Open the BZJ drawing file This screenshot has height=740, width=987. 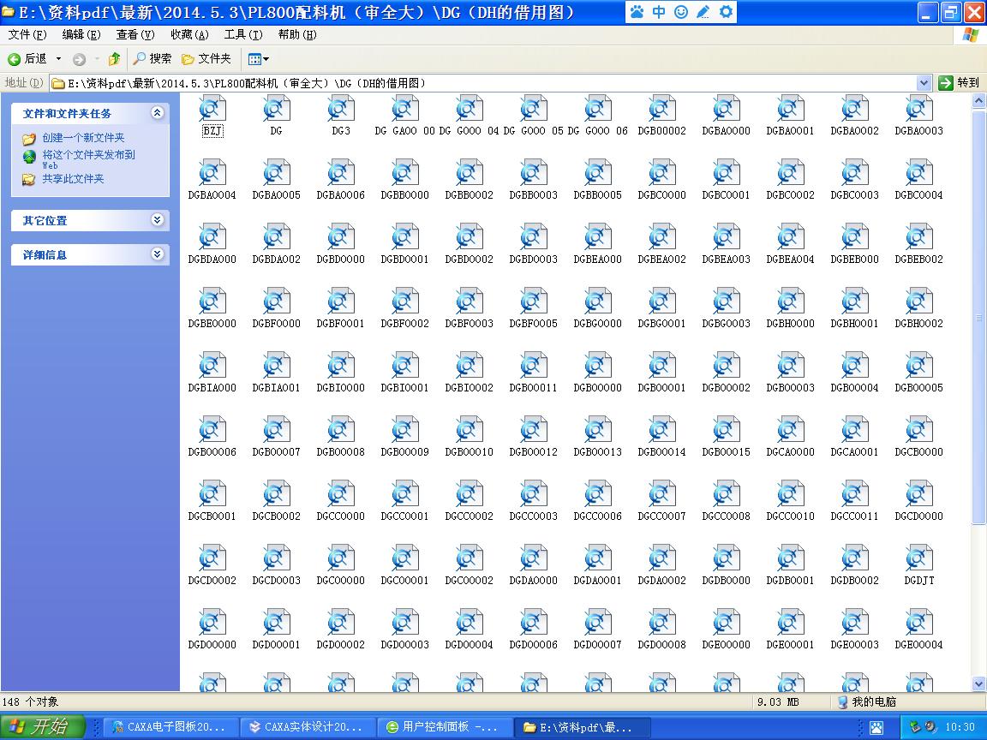212,111
